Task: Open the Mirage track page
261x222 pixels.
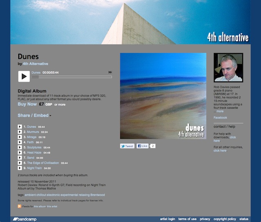Action: pos(32,137)
